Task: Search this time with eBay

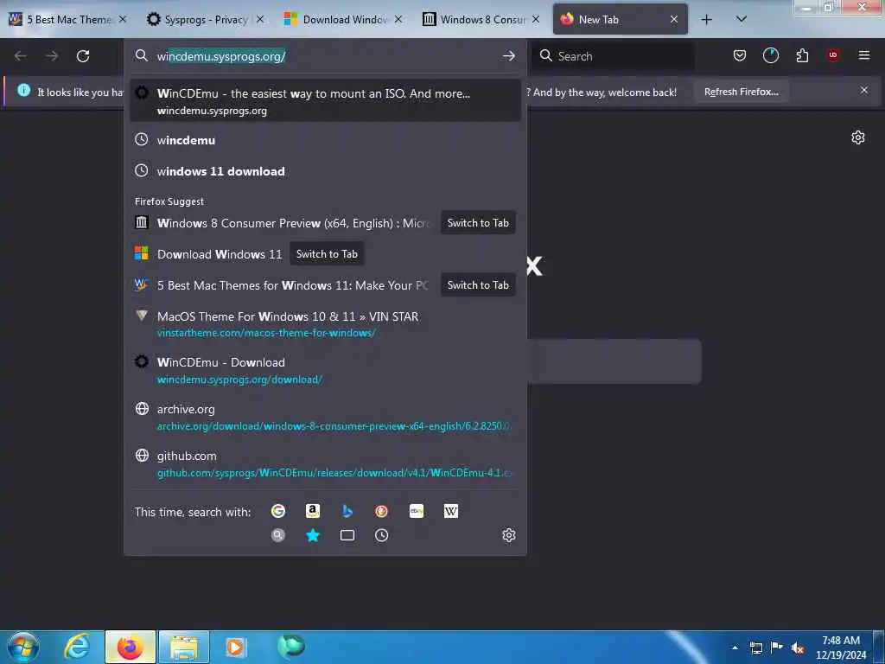Action: click(x=416, y=511)
